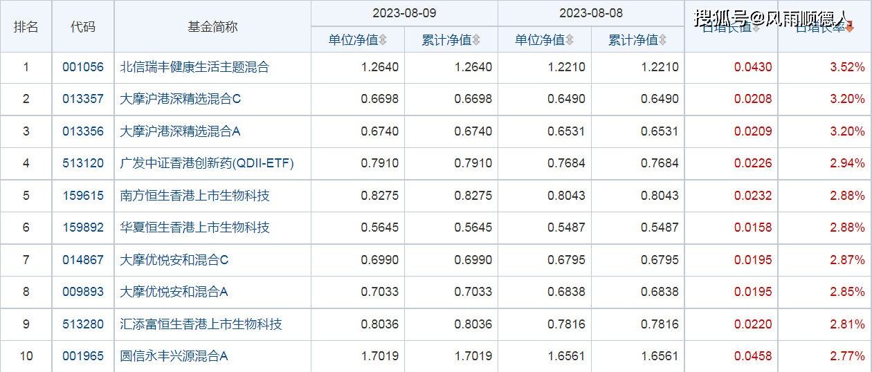Click the 基金简称 column header
Screen dimensions: 872x372
tap(212, 26)
